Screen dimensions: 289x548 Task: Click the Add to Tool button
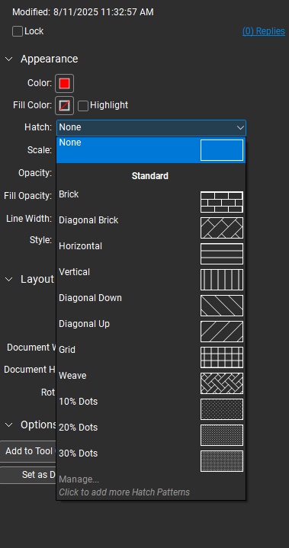pos(28,451)
